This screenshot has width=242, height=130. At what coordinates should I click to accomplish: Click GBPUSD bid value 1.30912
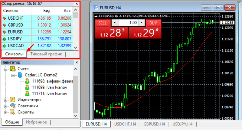pos(44,25)
